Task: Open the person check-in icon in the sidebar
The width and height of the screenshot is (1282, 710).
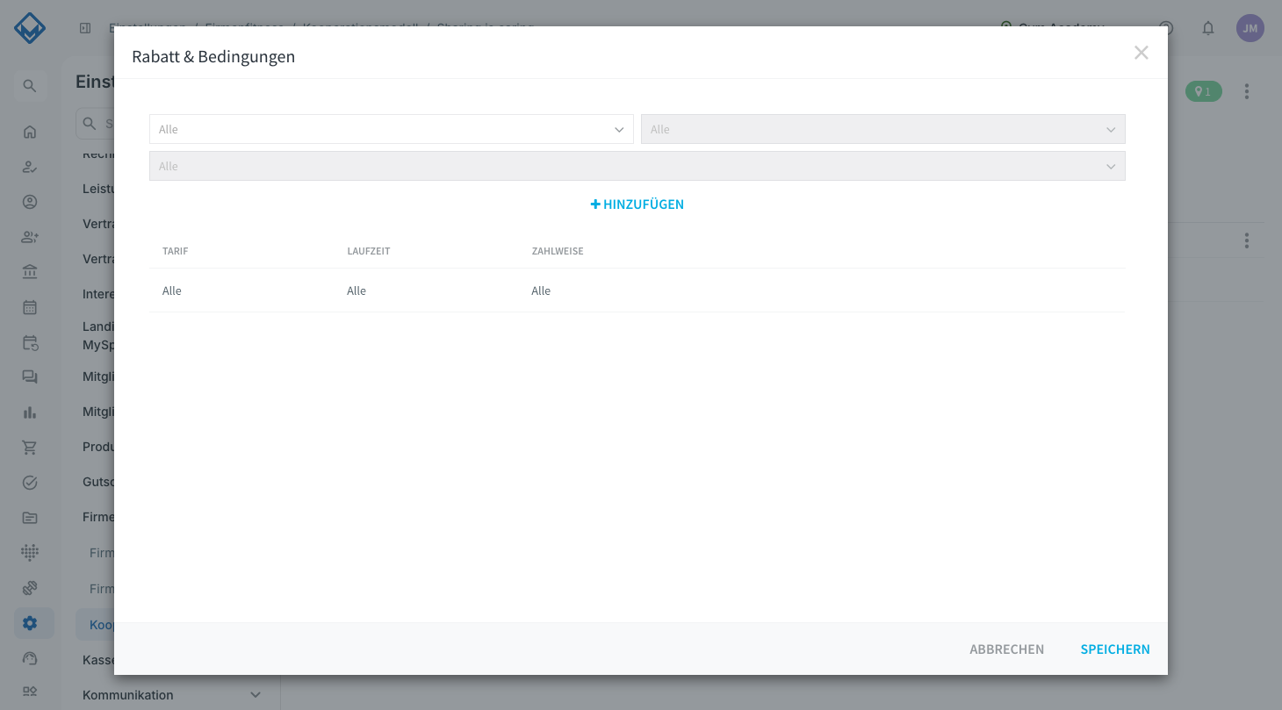Action: (x=30, y=167)
